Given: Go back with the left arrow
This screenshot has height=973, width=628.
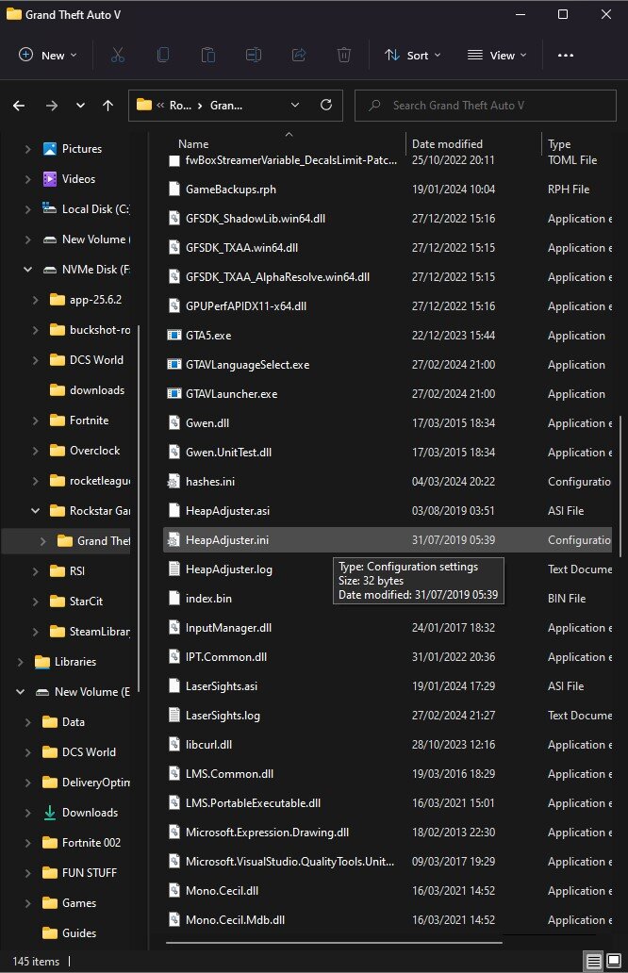Looking at the screenshot, I should [x=19, y=106].
